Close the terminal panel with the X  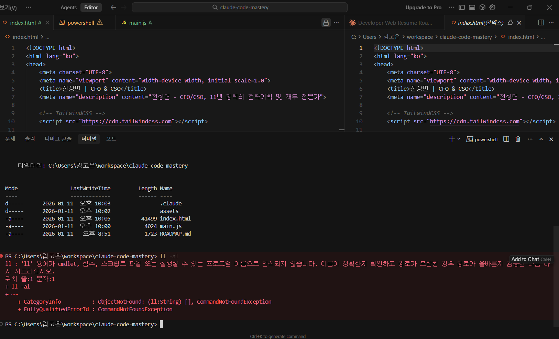click(x=551, y=139)
